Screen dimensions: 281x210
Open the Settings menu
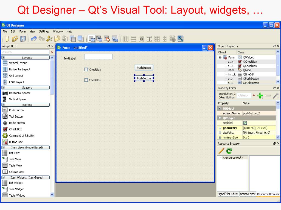coord(44,31)
